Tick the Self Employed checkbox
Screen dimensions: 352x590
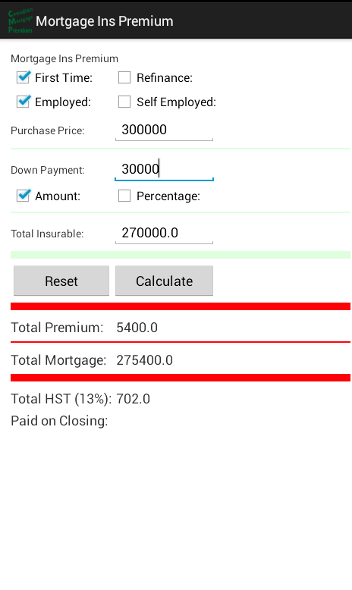[x=124, y=102]
